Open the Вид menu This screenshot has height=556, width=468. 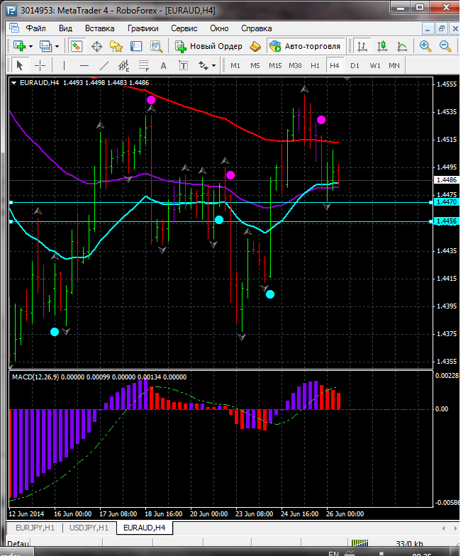click(65, 28)
